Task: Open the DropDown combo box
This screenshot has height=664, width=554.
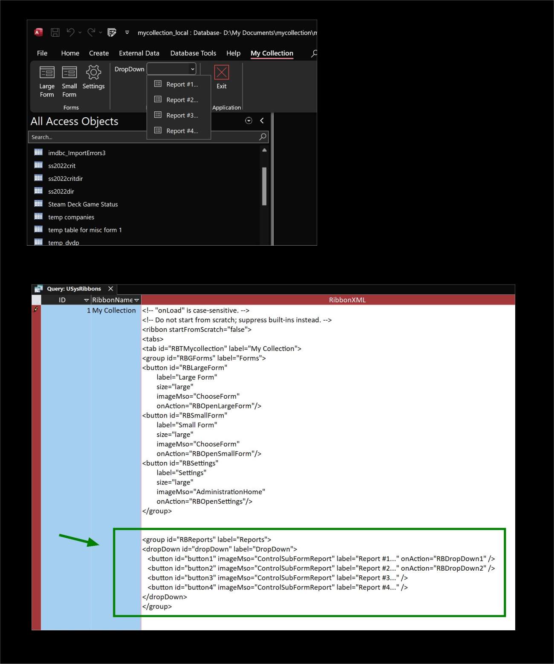Action: click(x=171, y=69)
